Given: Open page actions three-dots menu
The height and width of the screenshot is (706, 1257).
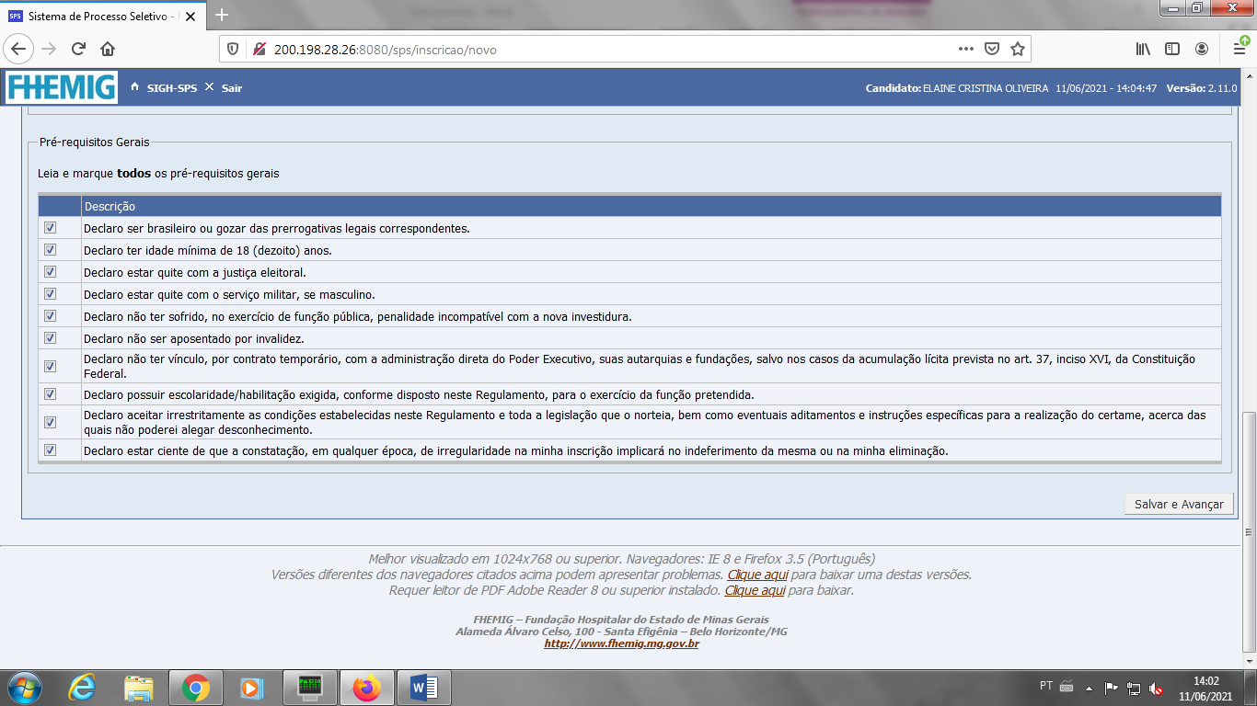Looking at the screenshot, I should tap(965, 49).
